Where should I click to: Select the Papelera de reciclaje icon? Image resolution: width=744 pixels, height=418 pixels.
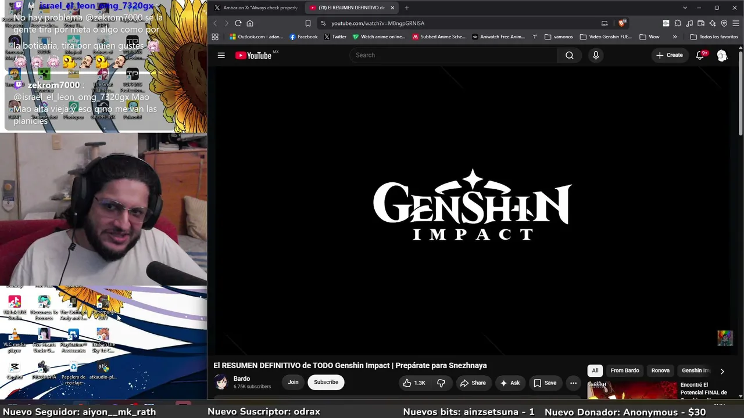tap(73, 373)
